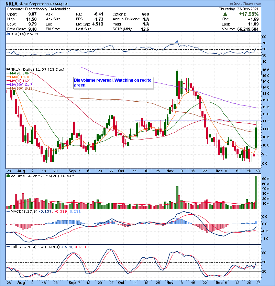The image size is (275, 286).
Task: Click the Low 9.79 value
Action: [32, 24]
